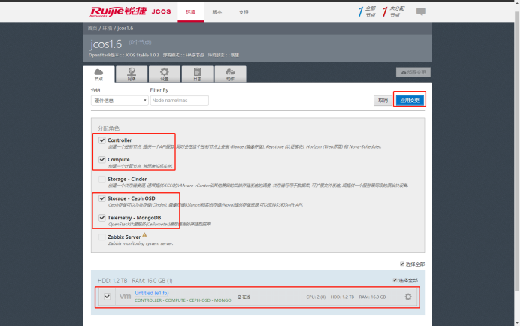Screen dimensions: 521x326
Task: Check the Storage - Cinder role checkbox
Action: pos(102,179)
